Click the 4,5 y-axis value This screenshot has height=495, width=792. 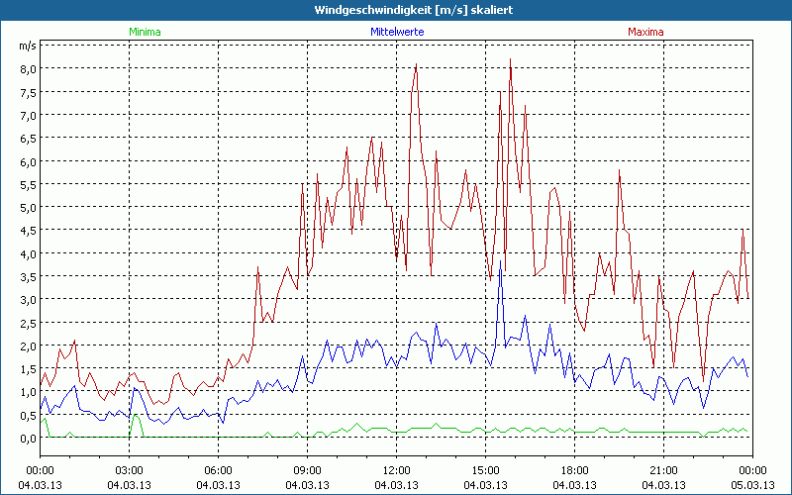(29, 231)
